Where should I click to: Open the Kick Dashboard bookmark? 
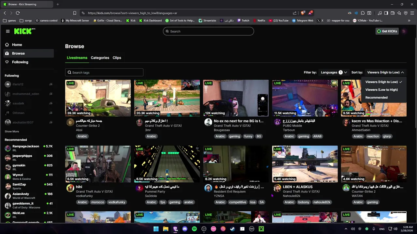click(x=150, y=20)
